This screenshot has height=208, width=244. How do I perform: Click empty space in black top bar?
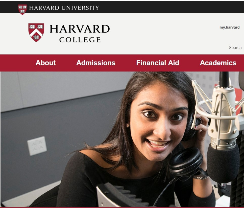(x=171, y=7)
